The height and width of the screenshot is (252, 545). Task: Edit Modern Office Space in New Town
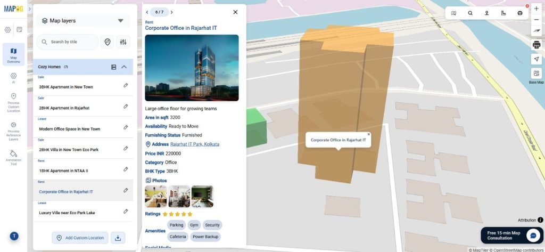[126, 127]
